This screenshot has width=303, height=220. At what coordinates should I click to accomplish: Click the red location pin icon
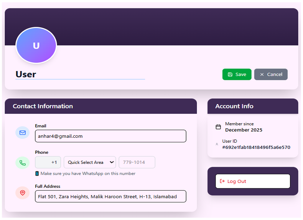click(x=22, y=193)
